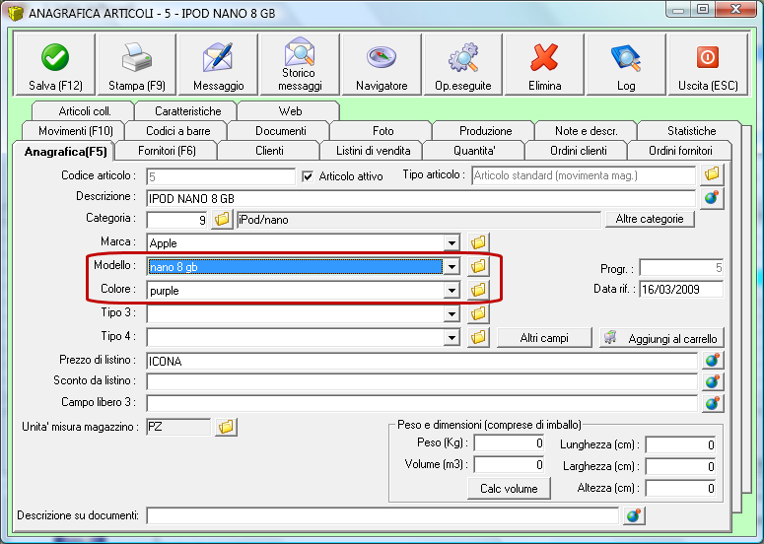This screenshot has height=544, width=764.
Task: Switch to Clienti tab
Action: click(x=269, y=151)
